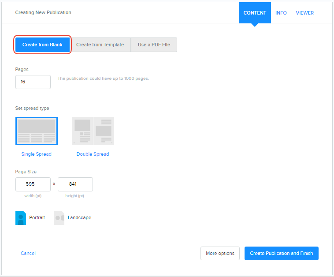
Task: Click the Double Spread label
Action: click(93, 154)
